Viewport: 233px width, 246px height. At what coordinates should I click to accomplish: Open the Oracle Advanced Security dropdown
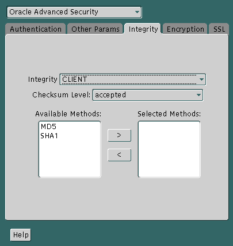pyautogui.click(x=74, y=12)
